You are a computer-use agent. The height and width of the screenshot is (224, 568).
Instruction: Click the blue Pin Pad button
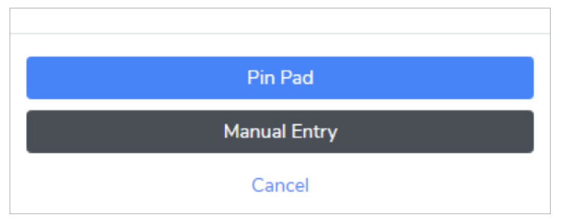click(x=280, y=78)
